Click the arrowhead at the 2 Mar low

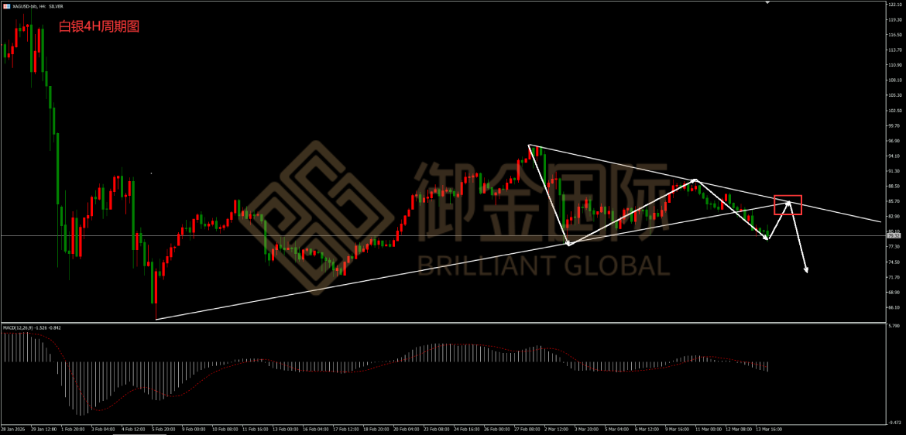tap(568, 245)
